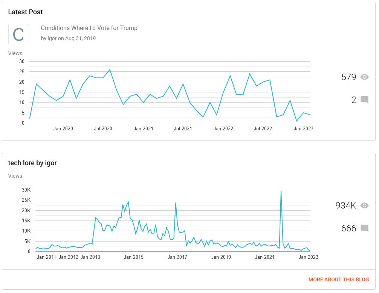Image resolution: width=379 pixels, height=293 pixels.
Task: Click the Jan 2017 peak on the blog chart
Action: [x=176, y=203]
